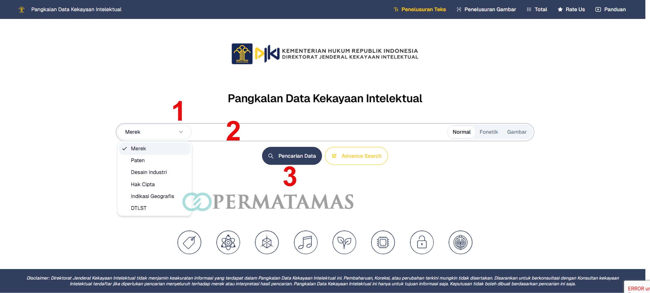
Task: Select the padlock trade secret icon
Action: (421, 242)
